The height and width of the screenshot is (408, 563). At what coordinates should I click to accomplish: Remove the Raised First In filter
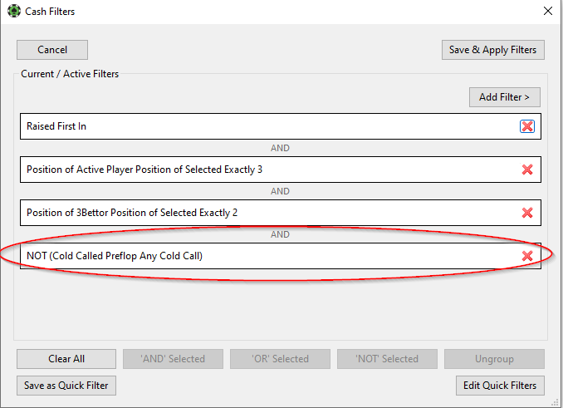point(527,126)
